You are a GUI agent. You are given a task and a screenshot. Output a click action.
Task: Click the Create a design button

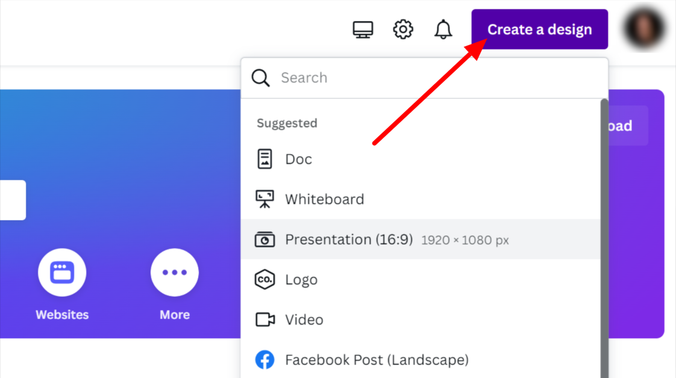[x=539, y=29]
